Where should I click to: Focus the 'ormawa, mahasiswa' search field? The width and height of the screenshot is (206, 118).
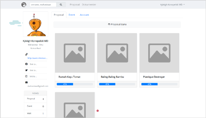[43, 5]
